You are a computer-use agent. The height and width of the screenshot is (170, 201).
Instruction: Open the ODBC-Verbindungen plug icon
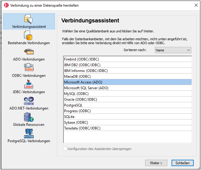29,67
